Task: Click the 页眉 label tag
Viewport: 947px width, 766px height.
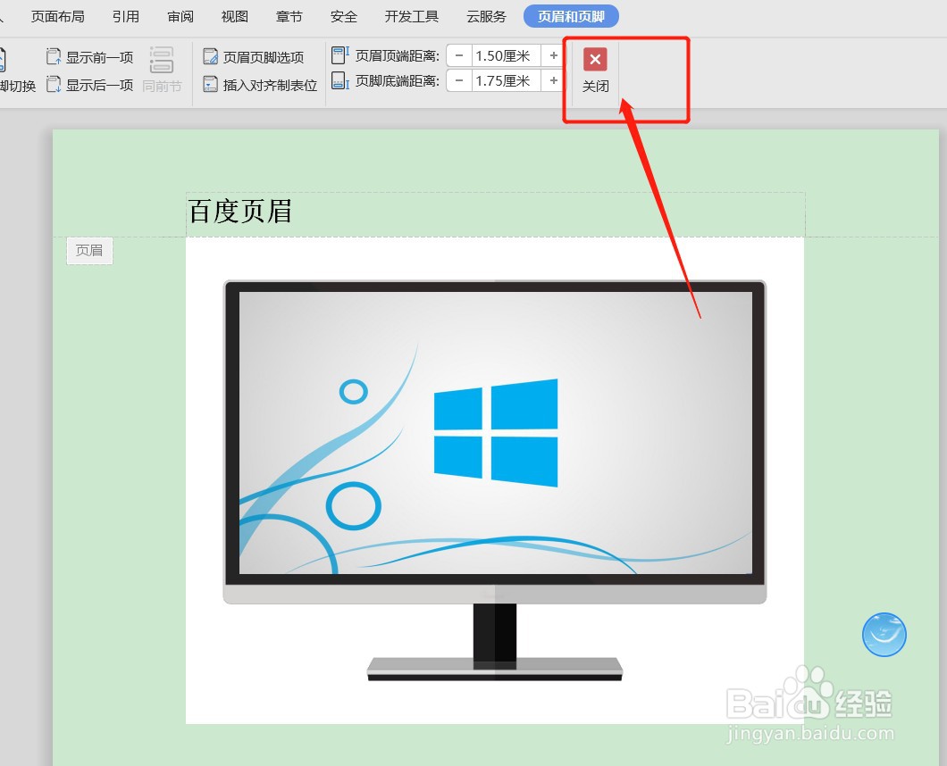Action: coord(89,251)
